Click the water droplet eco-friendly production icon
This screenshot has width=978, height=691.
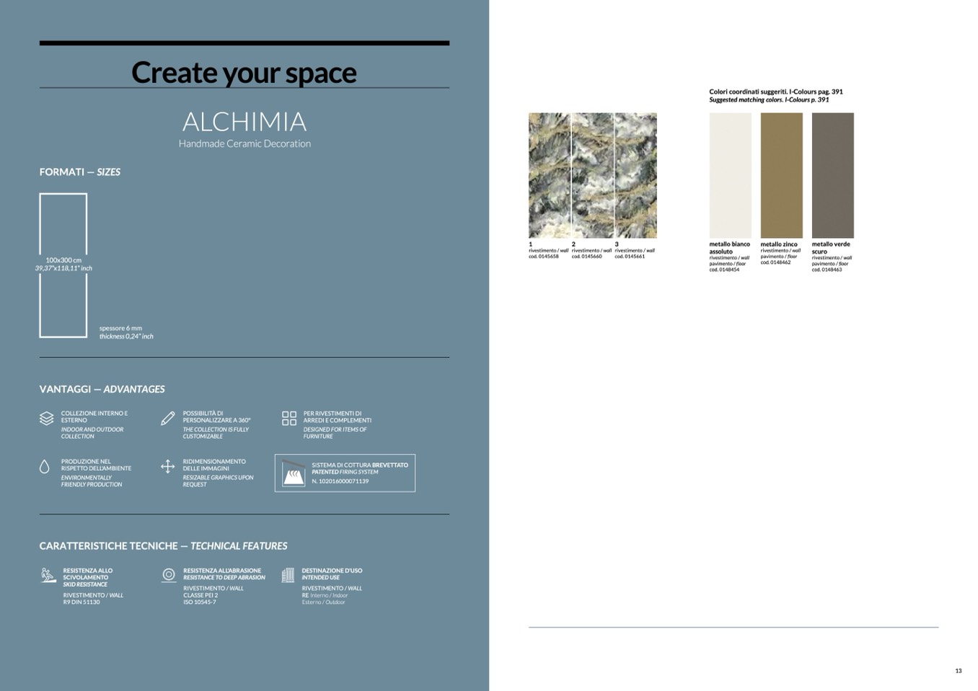click(x=45, y=467)
